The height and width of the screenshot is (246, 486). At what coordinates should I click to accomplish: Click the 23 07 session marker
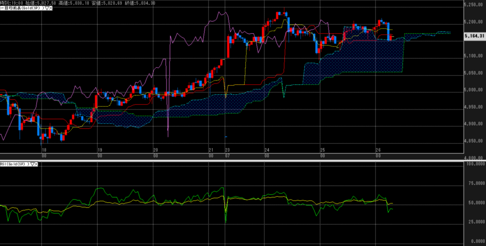point(227,153)
